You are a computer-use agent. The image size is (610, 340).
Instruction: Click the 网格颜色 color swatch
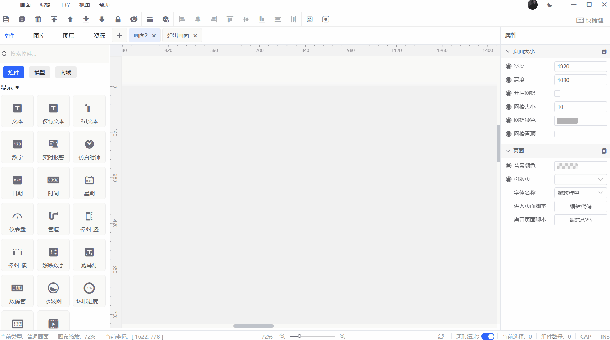[567, 121]
